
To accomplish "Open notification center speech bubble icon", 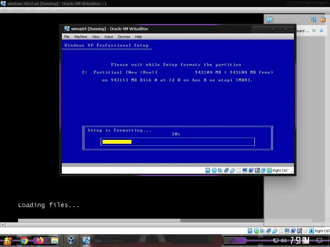I will coord(269,20).
